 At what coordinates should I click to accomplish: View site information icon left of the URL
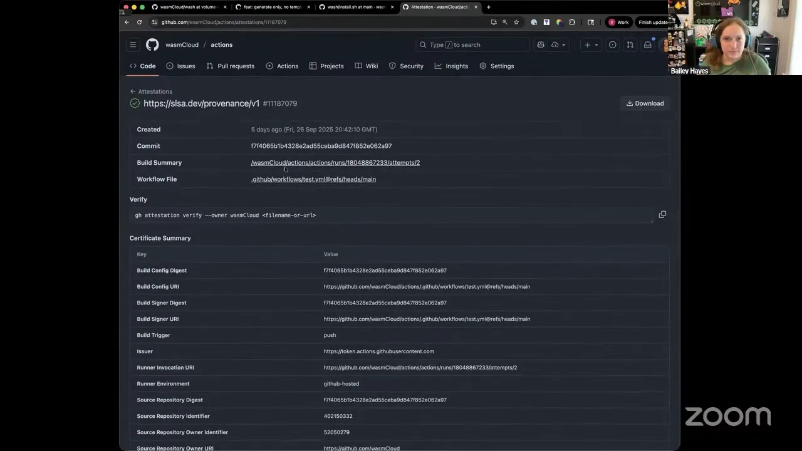tap(155, 22)
